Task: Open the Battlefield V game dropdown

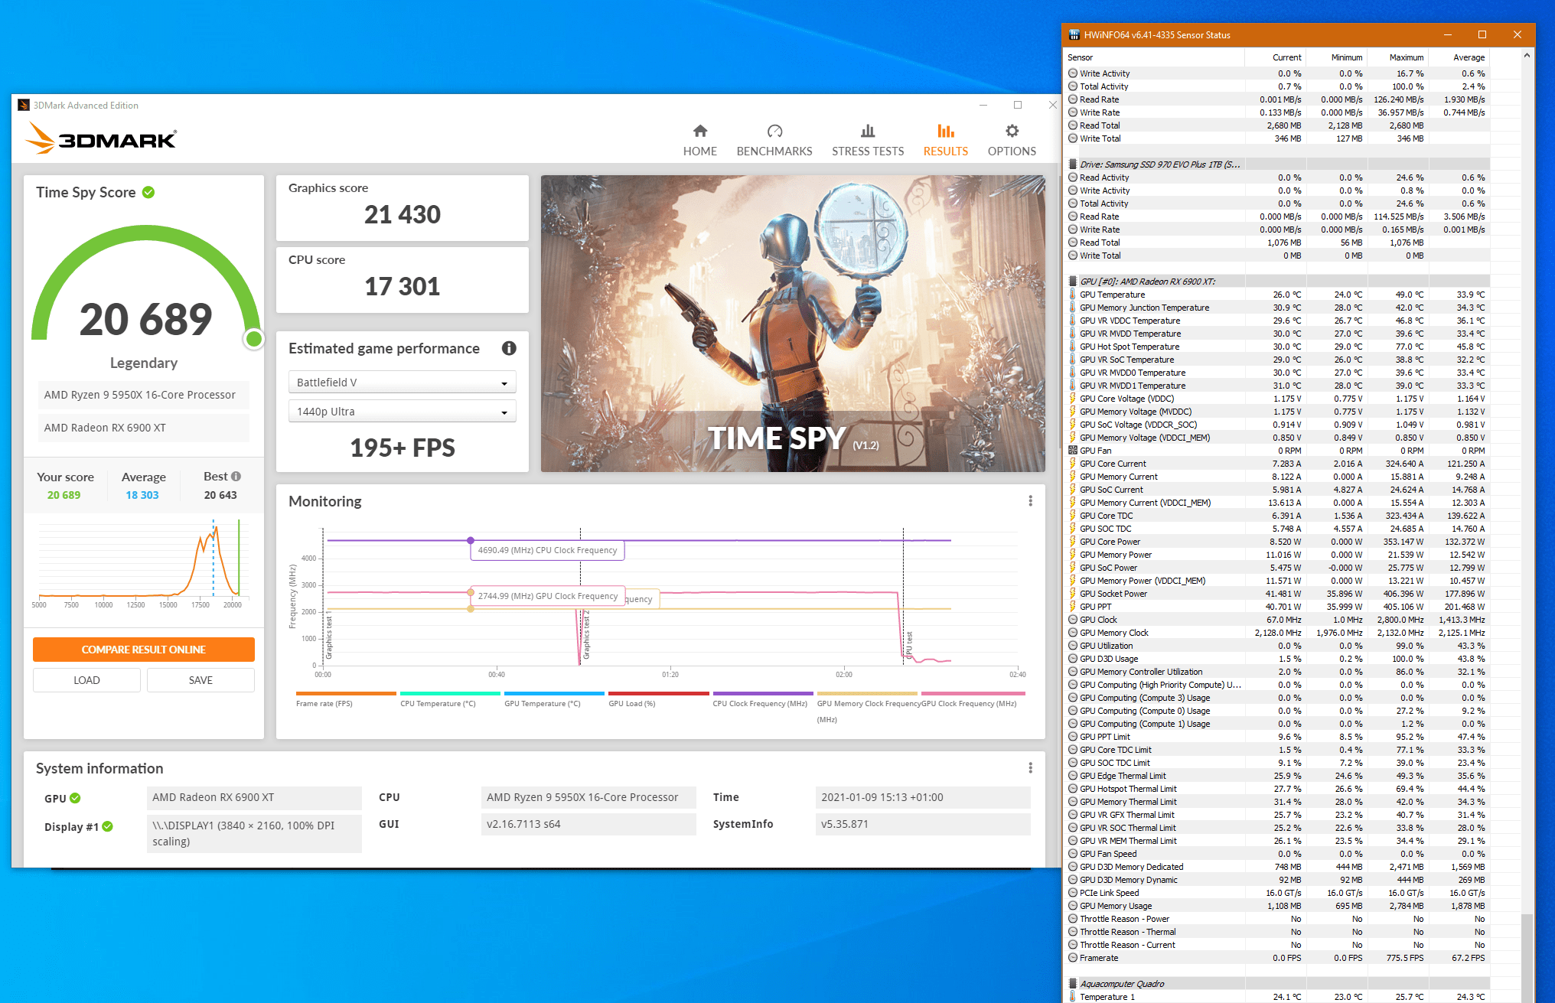Action: point(402,382)
